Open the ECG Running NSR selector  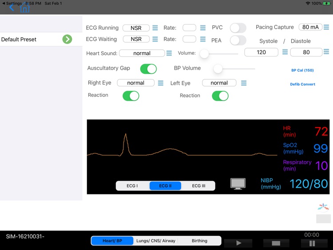click(136, 28)
